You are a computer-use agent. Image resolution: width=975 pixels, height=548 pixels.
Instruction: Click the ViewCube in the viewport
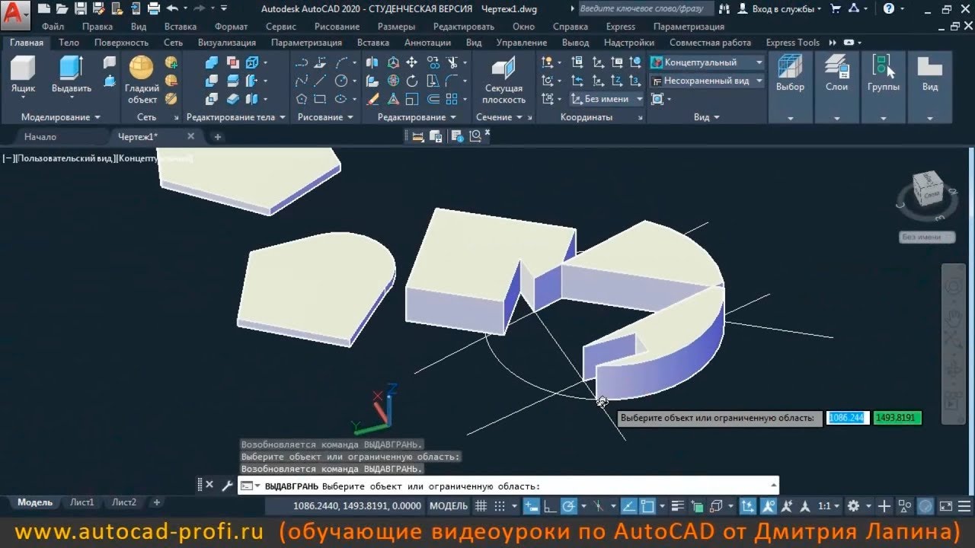point(928,190)
